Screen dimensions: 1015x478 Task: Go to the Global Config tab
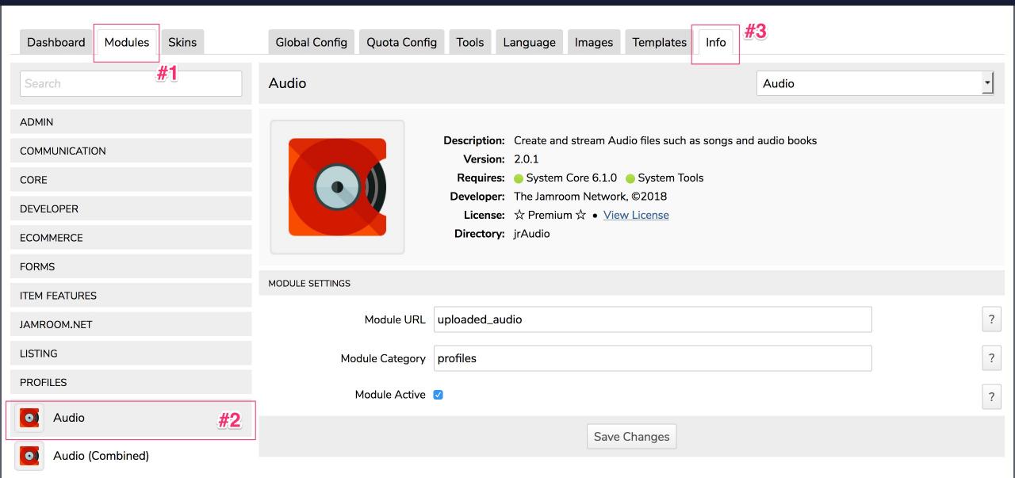pyautogui.click(x=311, y=43)
